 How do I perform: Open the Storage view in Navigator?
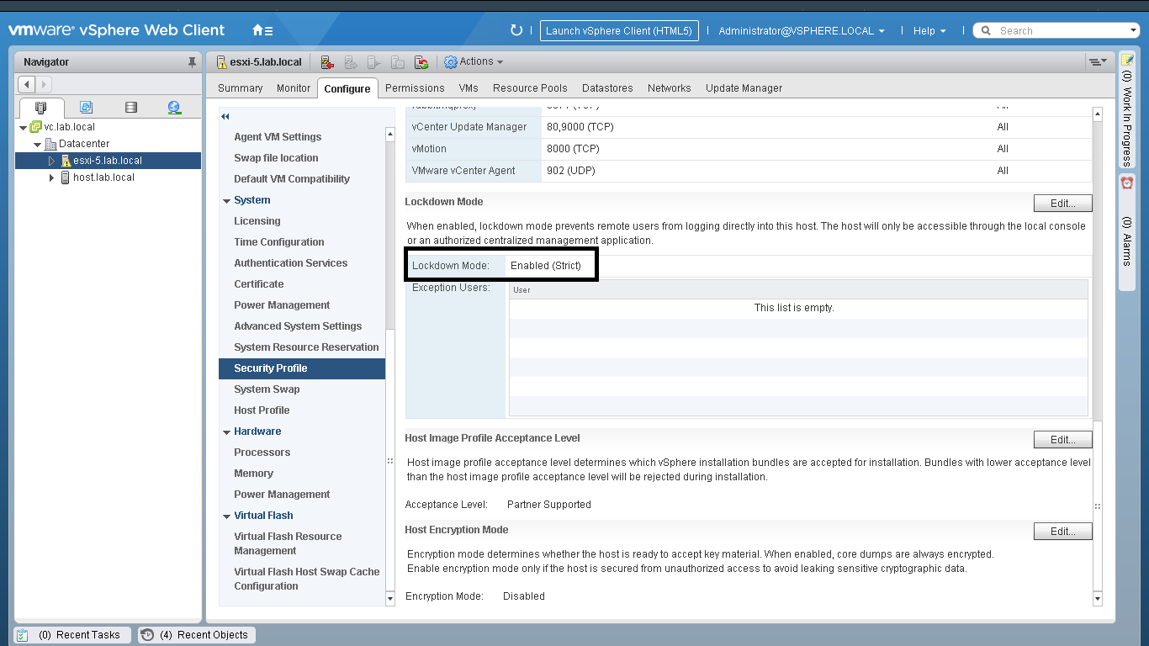[x=130, y=108]
